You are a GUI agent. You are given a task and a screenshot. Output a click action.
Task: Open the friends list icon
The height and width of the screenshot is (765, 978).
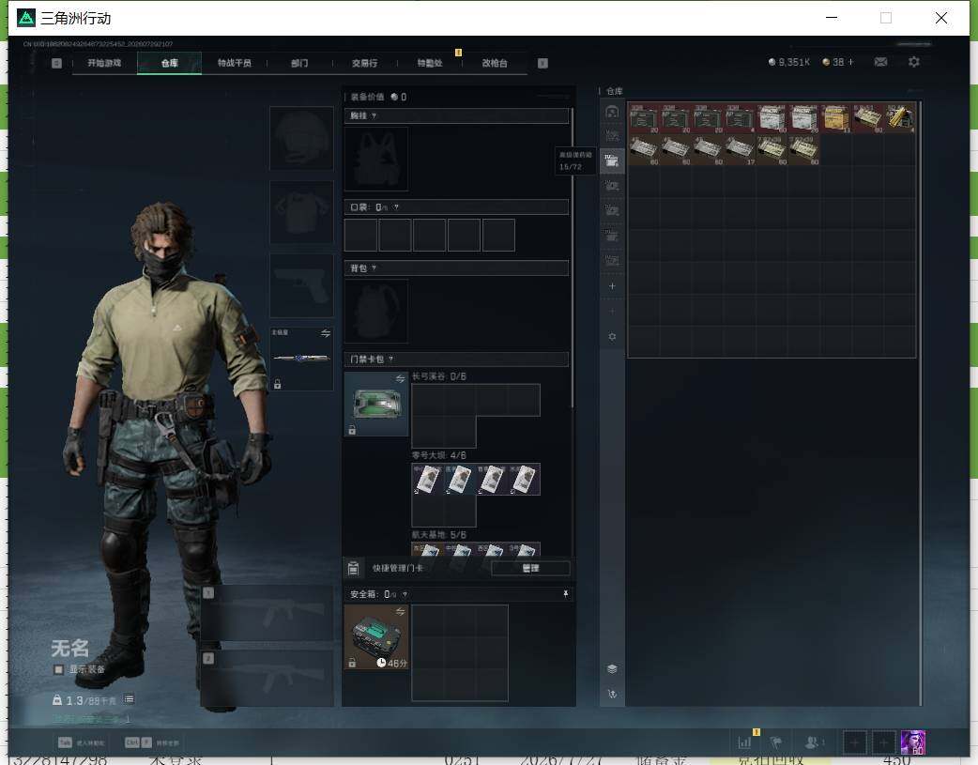pyautogui.click(x=813, y=742)
